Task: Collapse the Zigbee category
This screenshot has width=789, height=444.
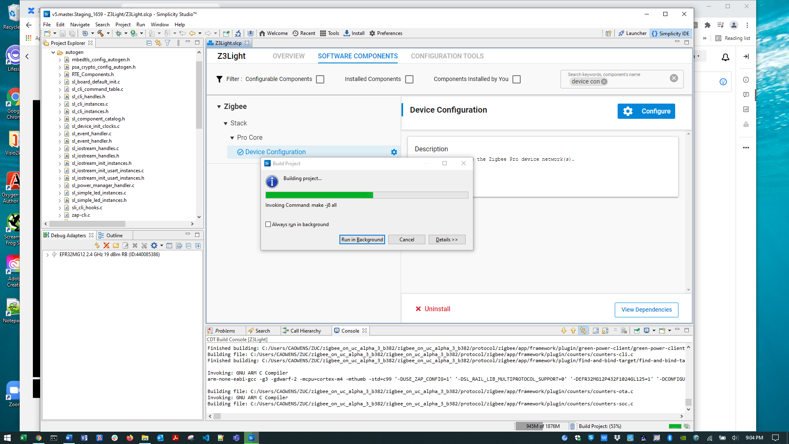Action: click(219, 107)
